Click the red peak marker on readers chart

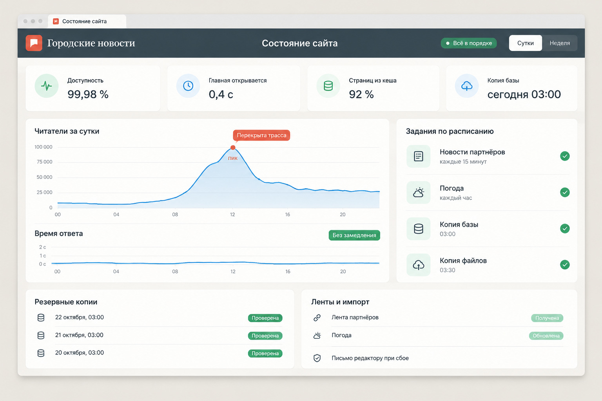[233, 148]
